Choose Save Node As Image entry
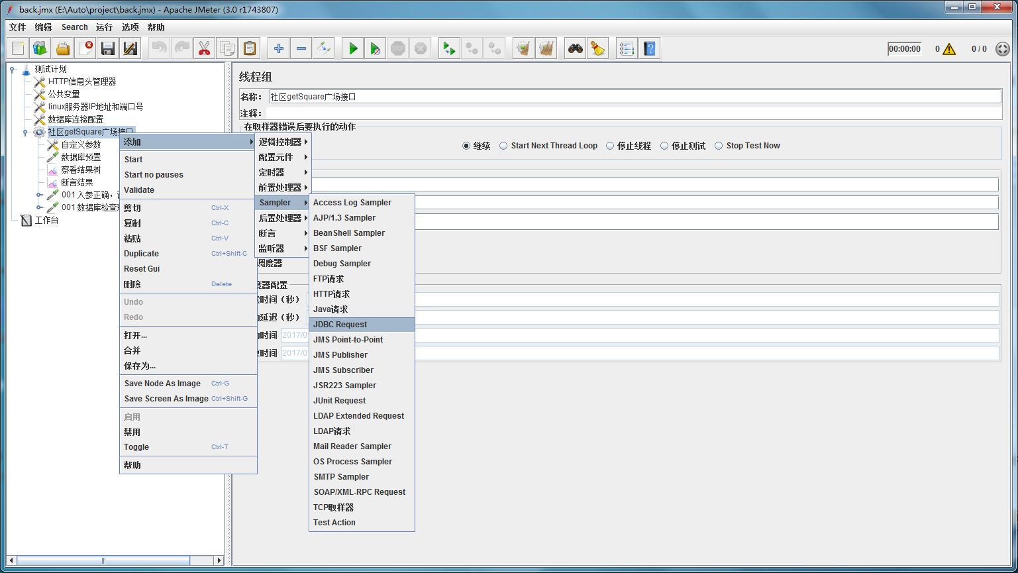Screen dimensions: 1018x573 188,384
